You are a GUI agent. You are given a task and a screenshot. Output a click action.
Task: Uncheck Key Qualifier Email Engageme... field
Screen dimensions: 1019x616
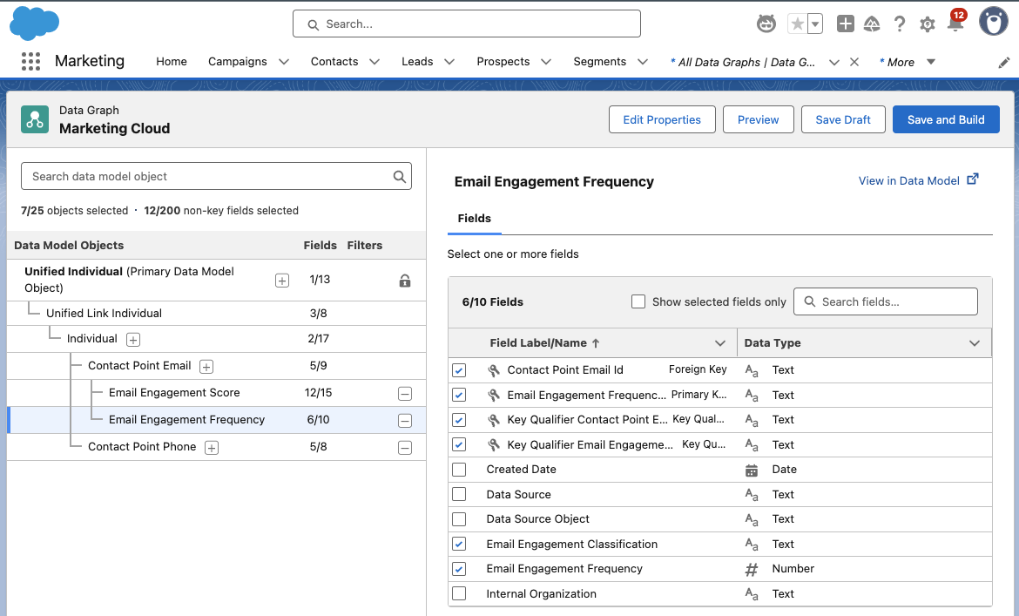pyautogui.click(x=459, y=444)
